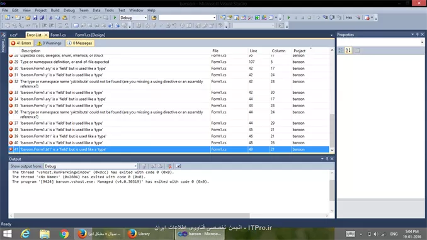427x240 pixels.
Task: Click the Error List scroll down arrow
Action: tap(332, 150)
